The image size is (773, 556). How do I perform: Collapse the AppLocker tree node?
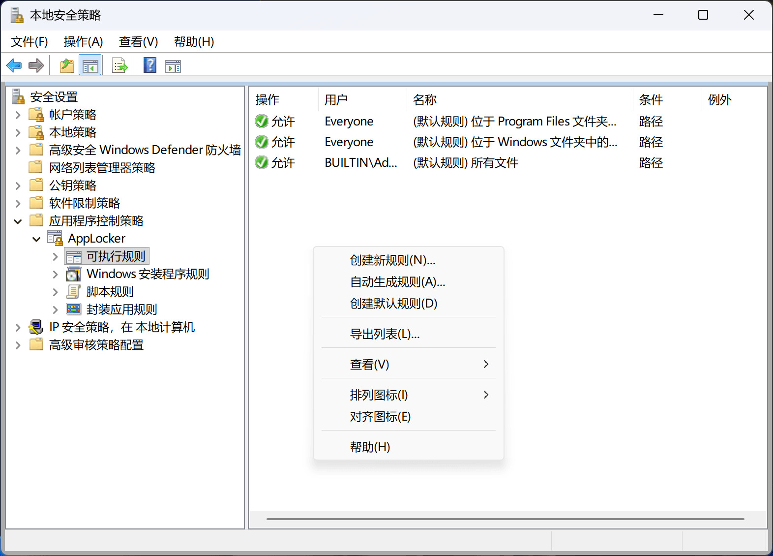(x=36, y=239)
